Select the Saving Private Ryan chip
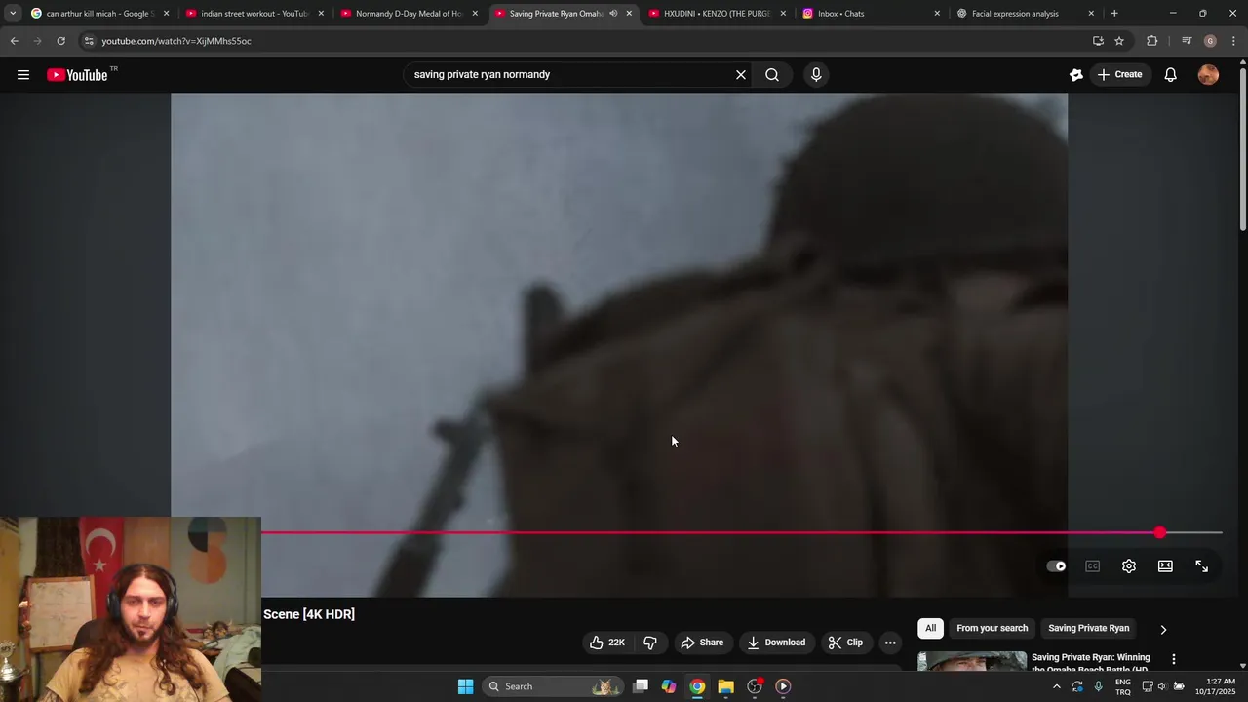Image resolution: width=1248 pixels, height=702 pixels. 1088,629
